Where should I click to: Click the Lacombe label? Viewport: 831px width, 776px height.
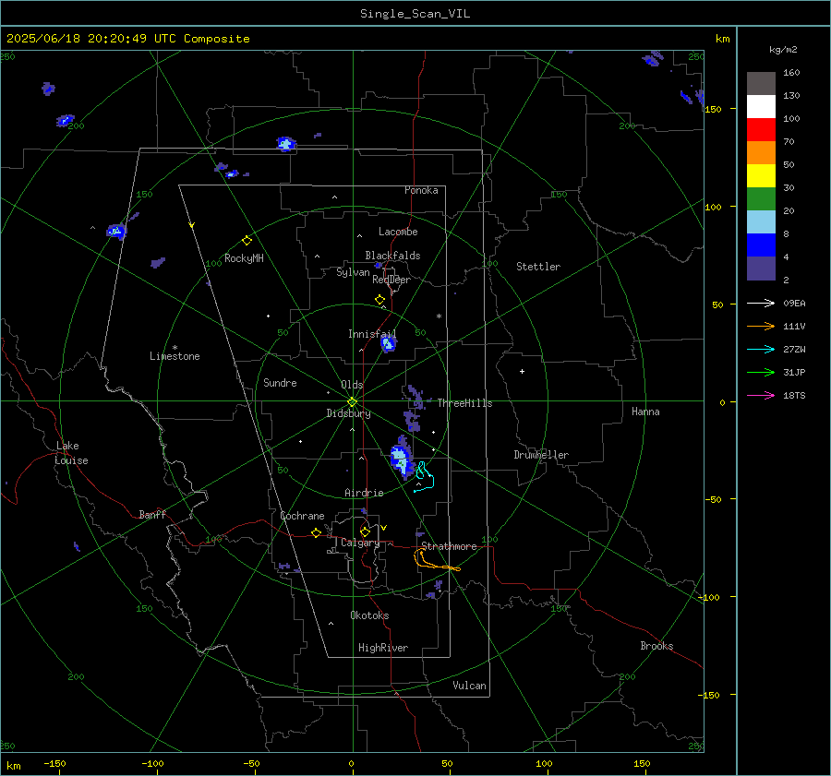pos(398,232)
